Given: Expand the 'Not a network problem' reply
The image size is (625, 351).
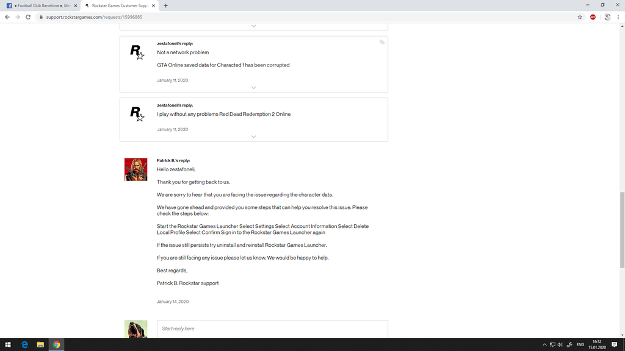Looking at the screenshot, I should 253,88.
